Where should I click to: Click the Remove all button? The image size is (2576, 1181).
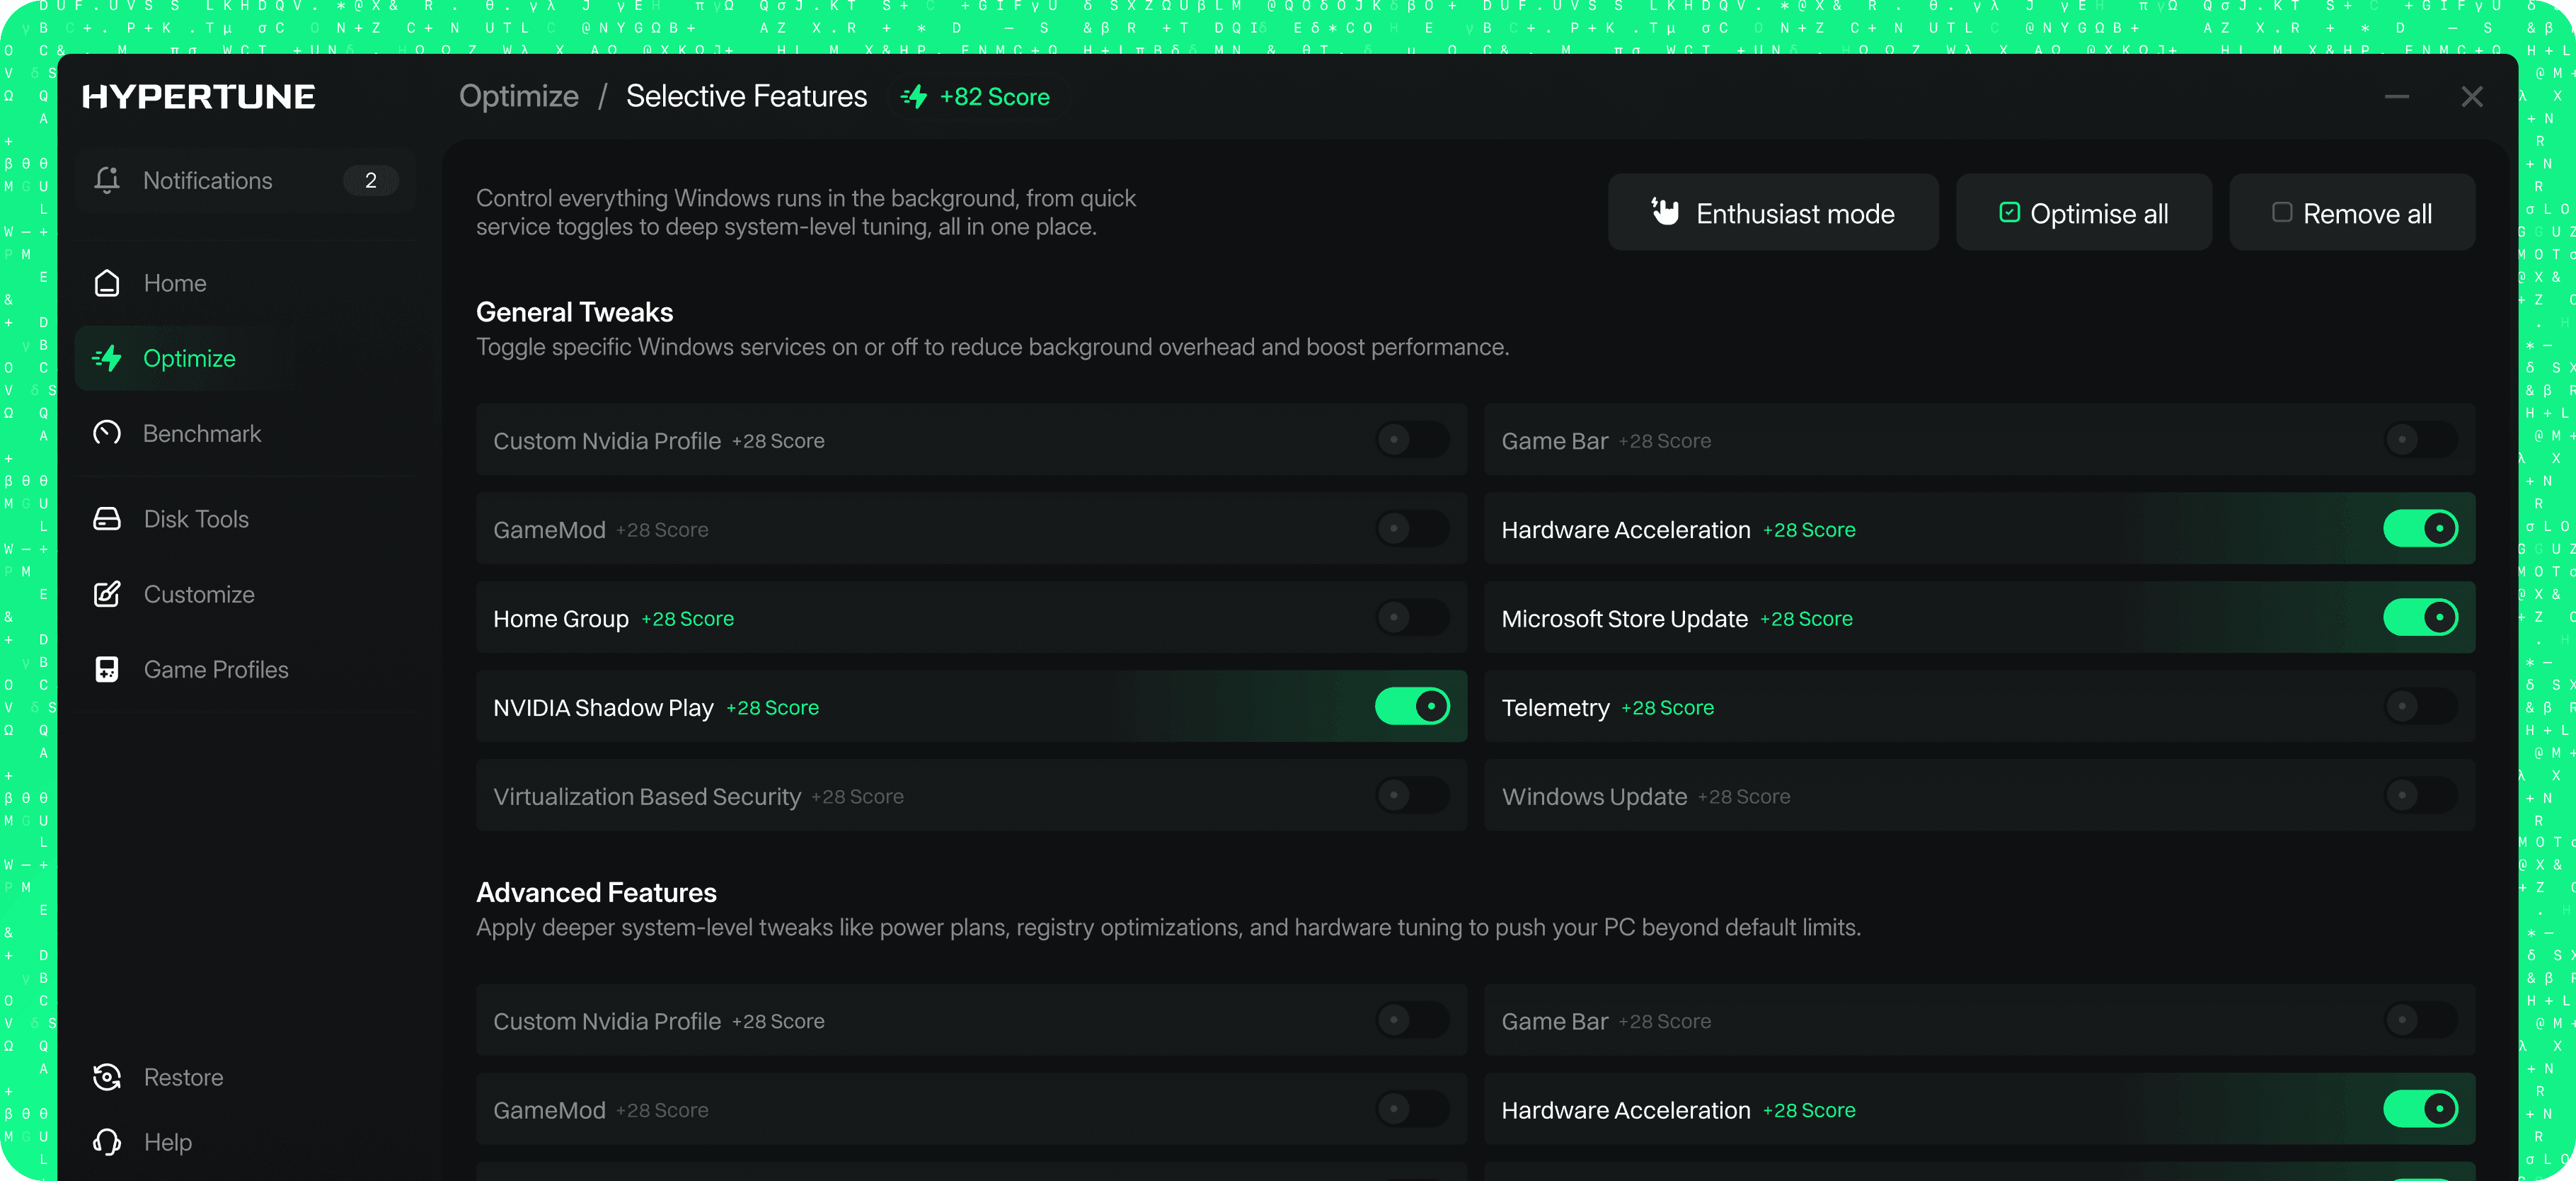(2352, 212)
